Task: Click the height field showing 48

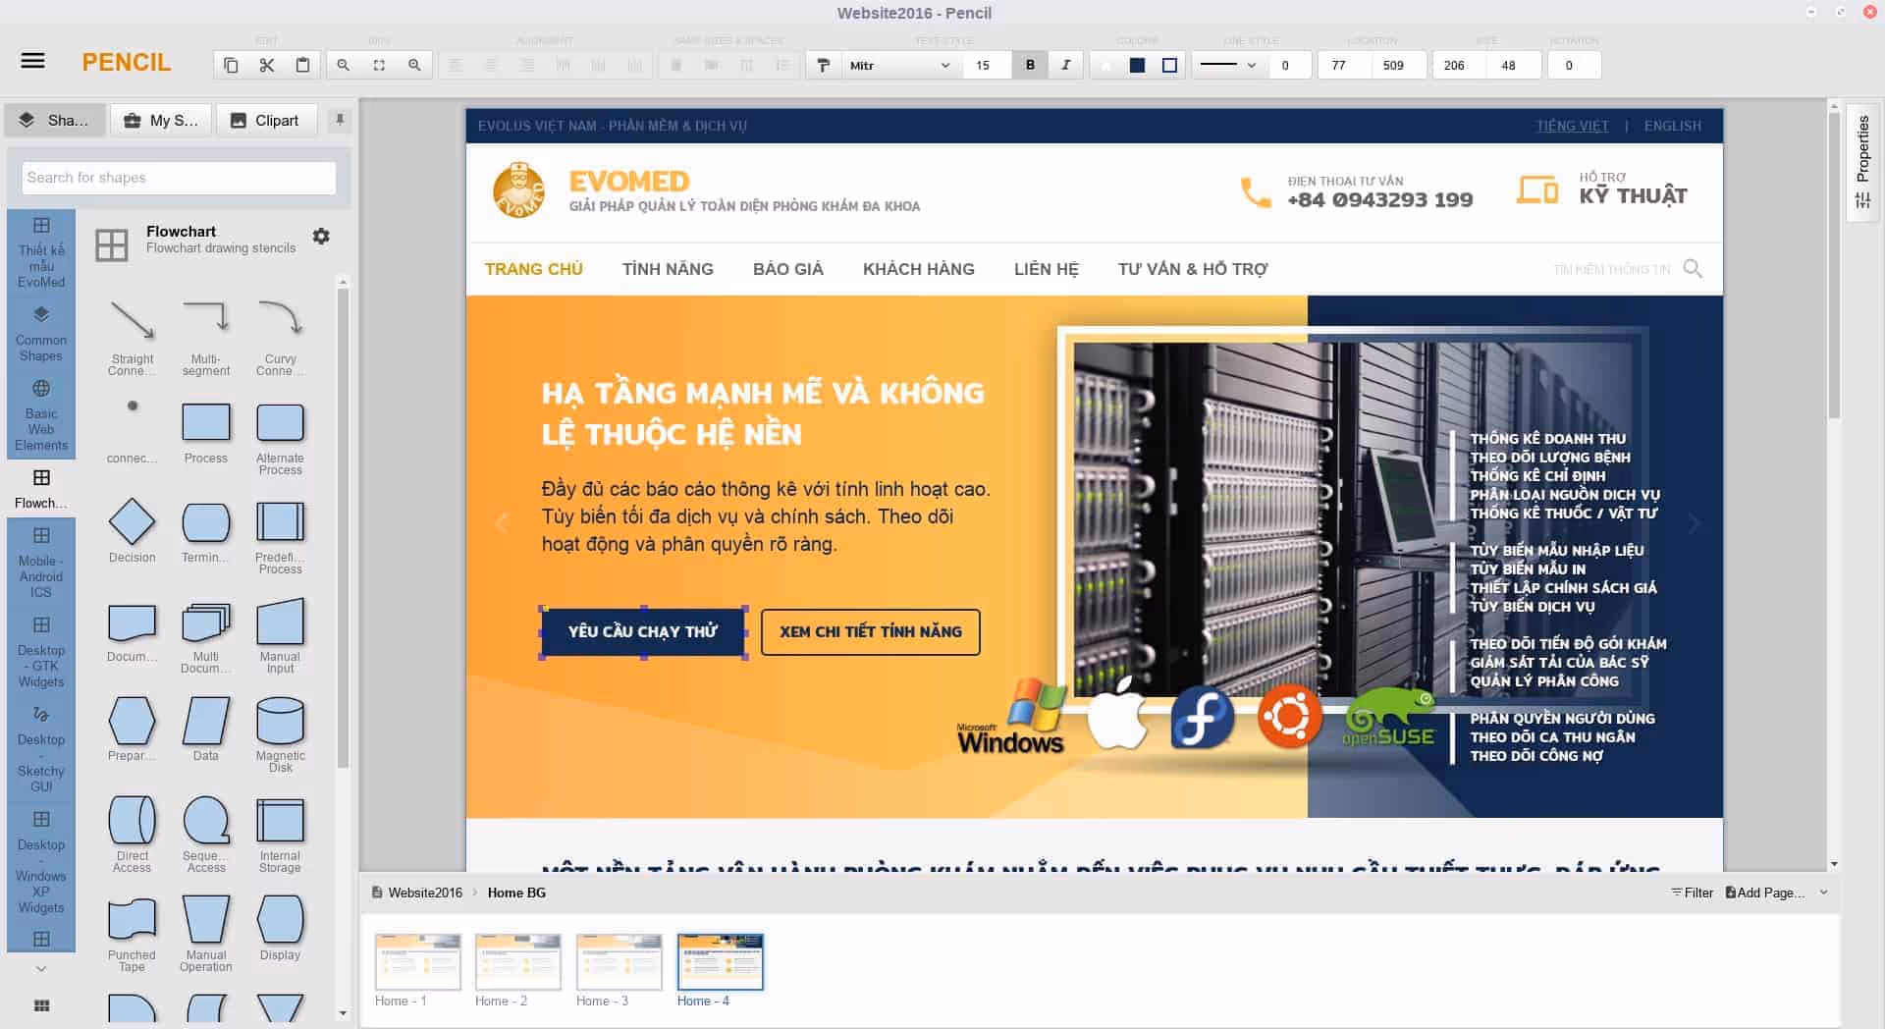Action: [x=1513, y=65]
